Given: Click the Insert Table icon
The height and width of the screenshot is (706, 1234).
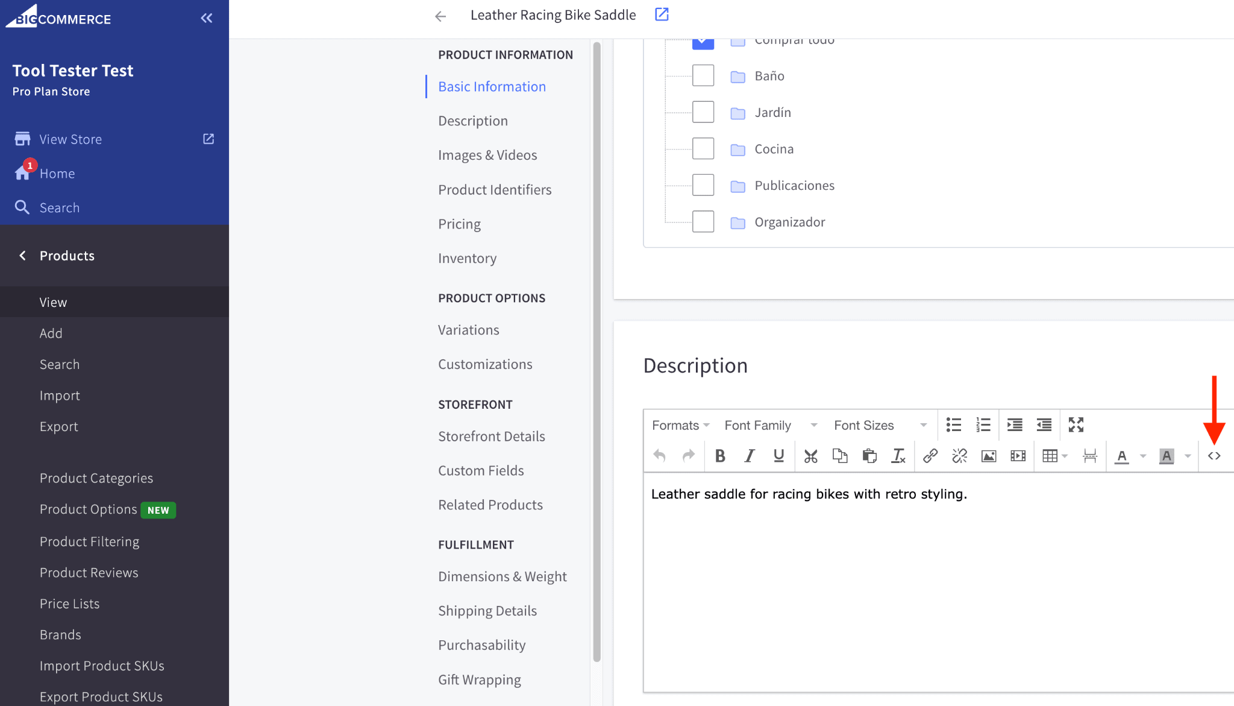Looking at the screenshot, I should pyautogui.click(x=1049, y=456).
